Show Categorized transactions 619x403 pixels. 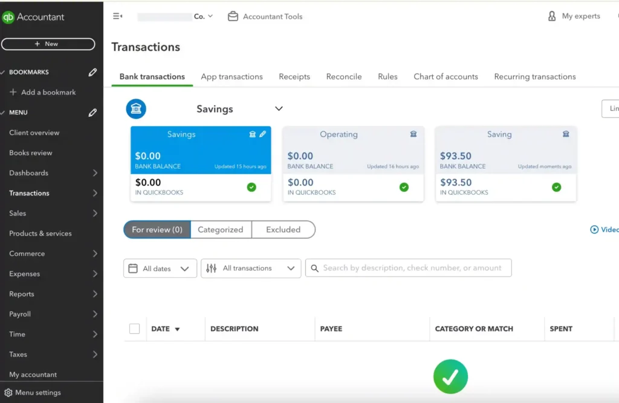(221, 229)
